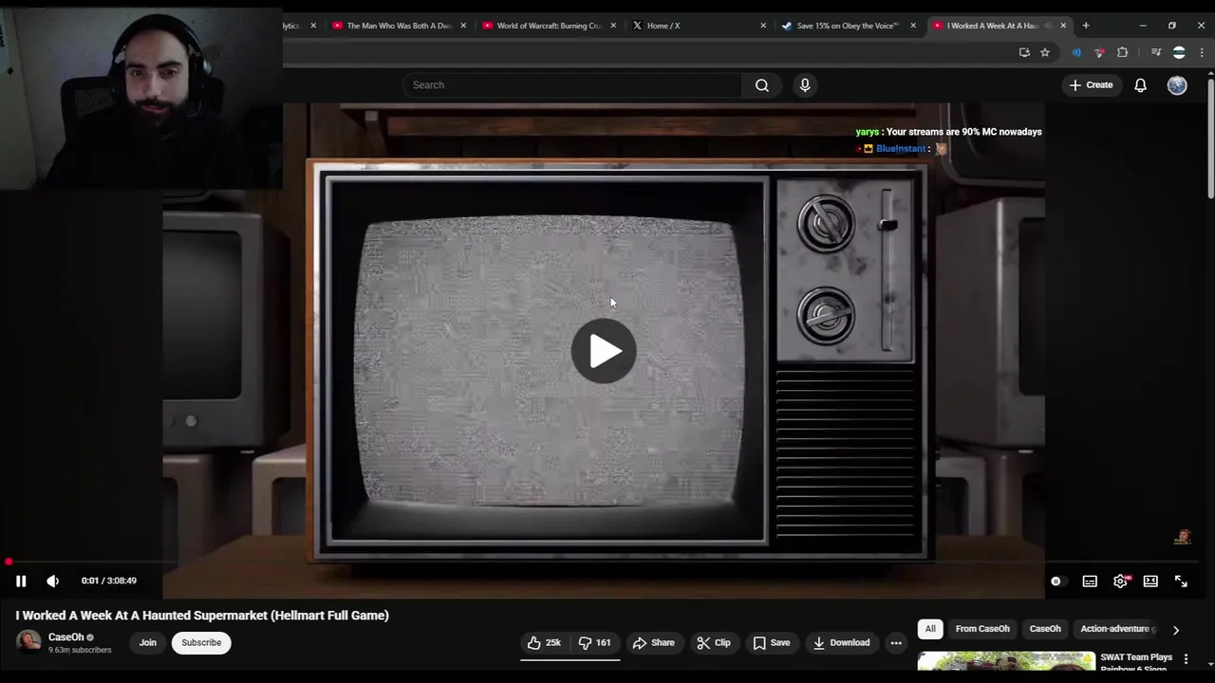This screenshot has width=1215, height=683.
Task: Switch to Save 15% on Obey the Voice tab
Action: coord(847,26)
